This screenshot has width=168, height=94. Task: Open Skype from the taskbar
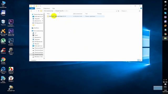pyautogui.click(x=165, y=13)
